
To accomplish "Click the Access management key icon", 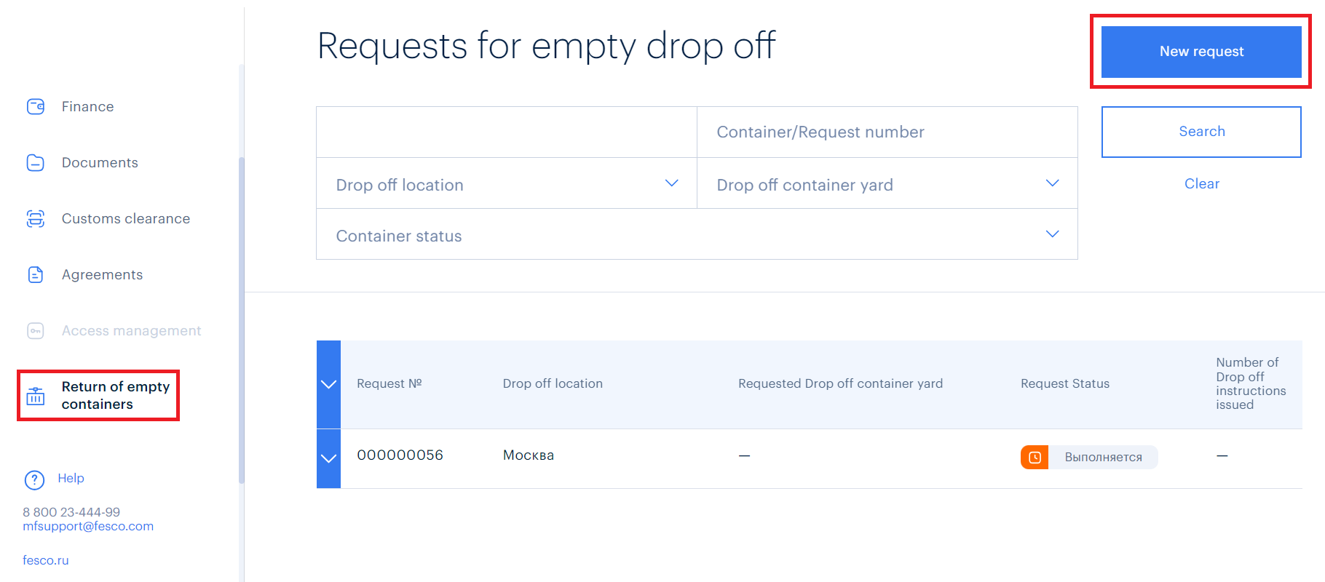I will (36, 331).
